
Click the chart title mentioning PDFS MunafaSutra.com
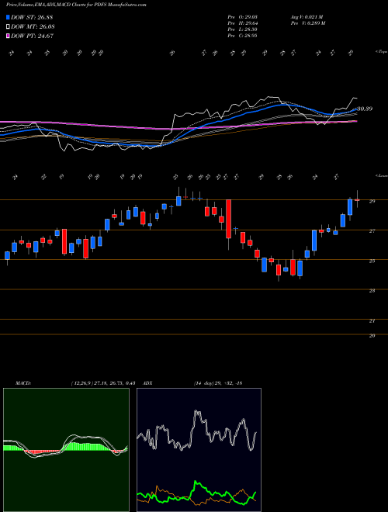(76, 5)
